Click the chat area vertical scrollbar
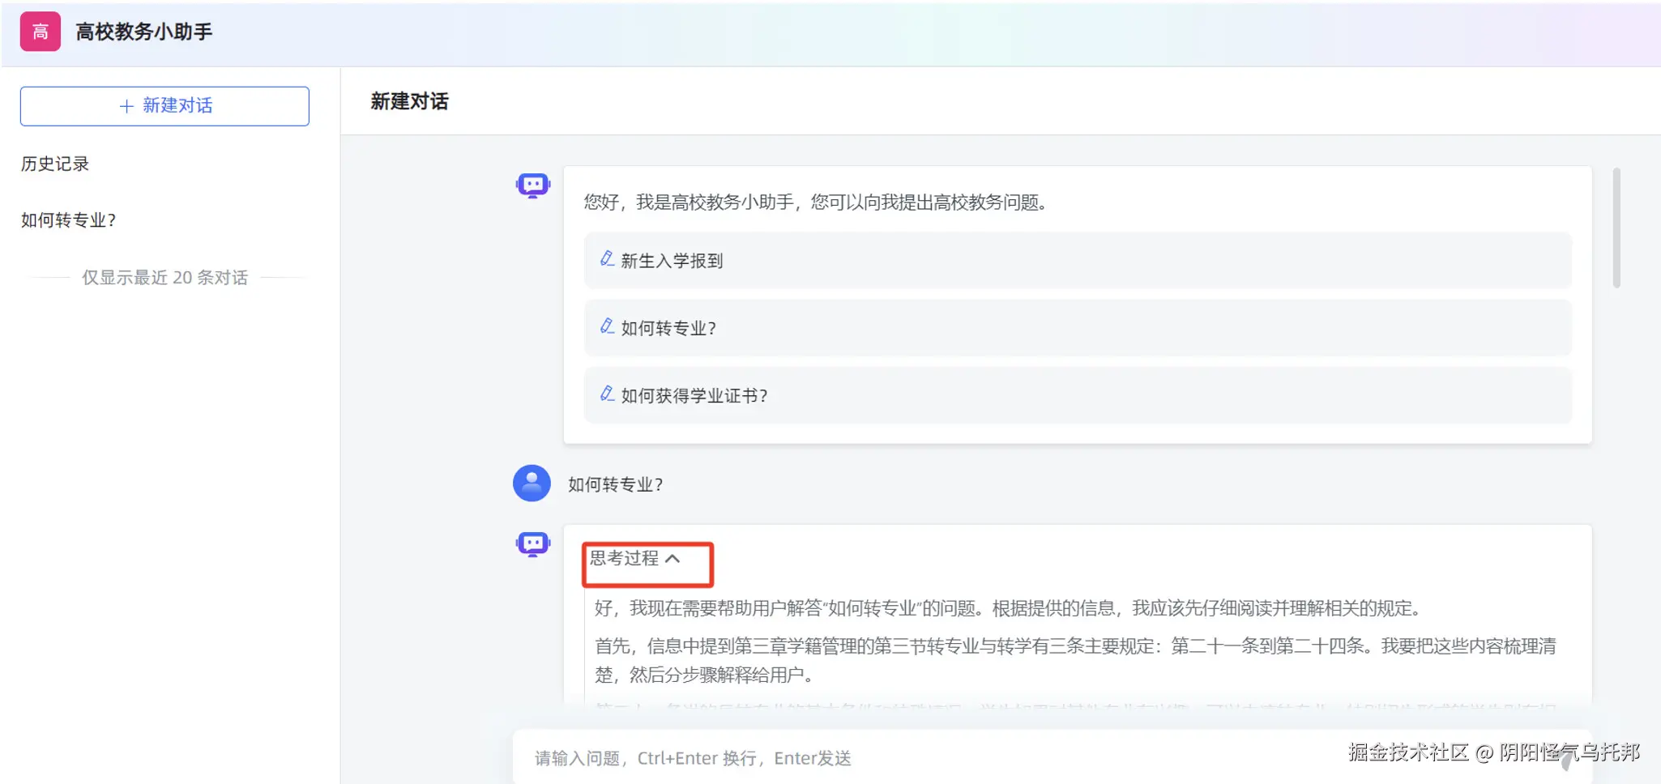The height and width of the screenshot is (784, 1661). click(1616, 228)
